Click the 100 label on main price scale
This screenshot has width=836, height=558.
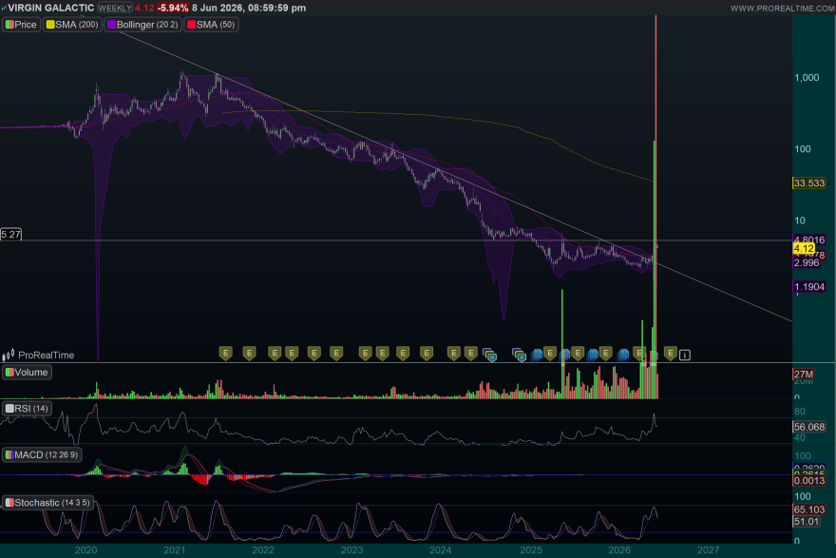[x=803, y=149]
